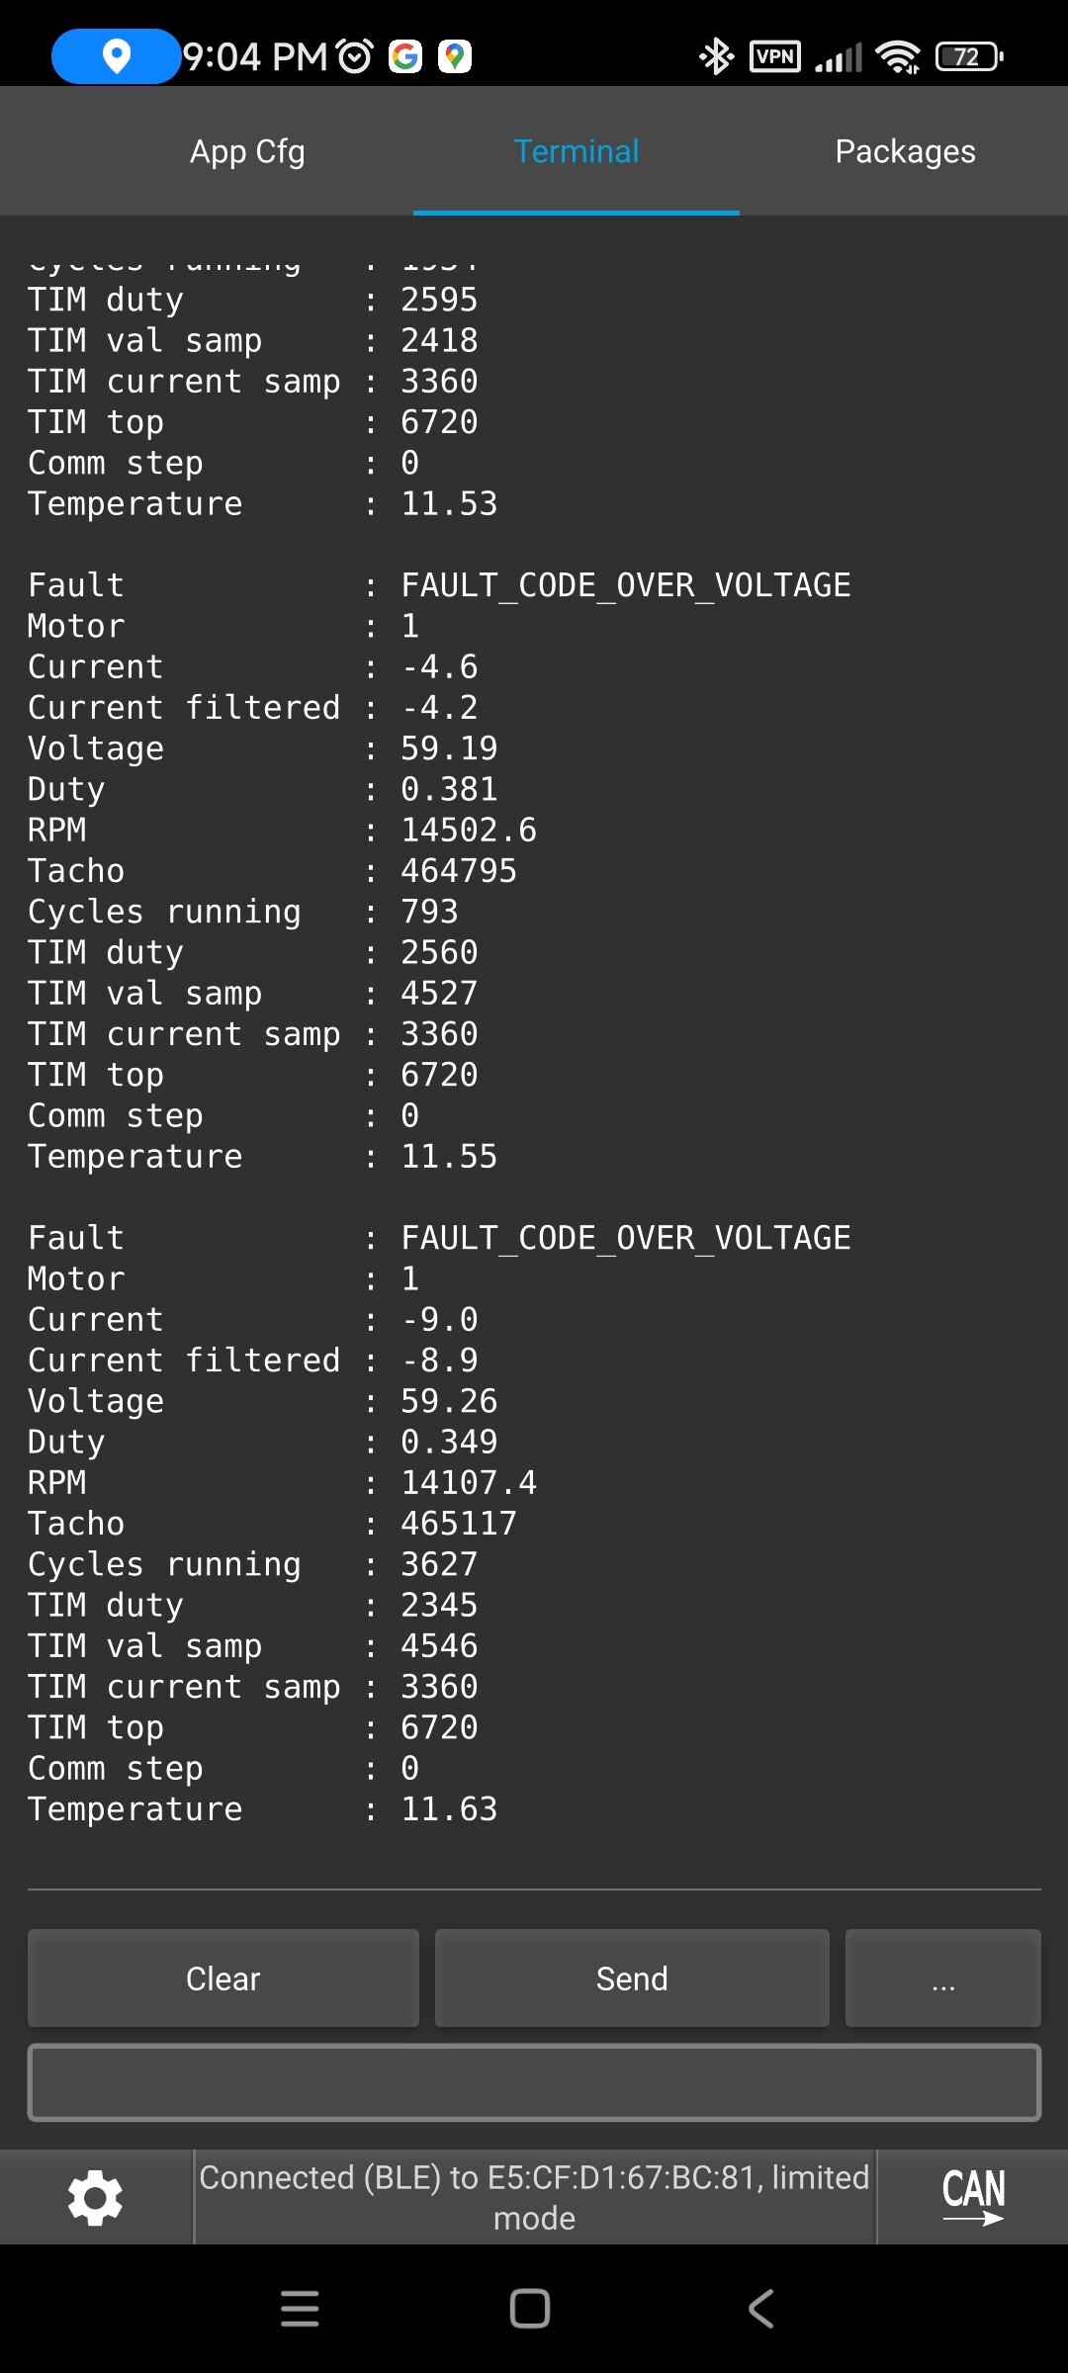The width and height of the screenshot is (1068, 2373).
Task: Switch to the App Cfg tab
Action: [247, 151]
